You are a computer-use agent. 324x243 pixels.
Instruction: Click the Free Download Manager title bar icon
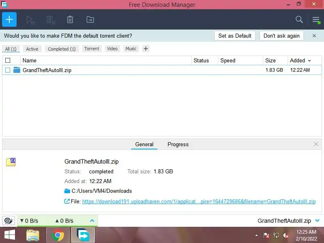click(4, 4)
